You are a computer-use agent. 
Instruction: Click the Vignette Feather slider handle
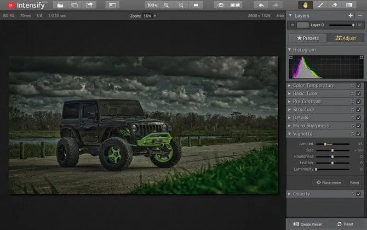pyautogui.click(x=332, y=163)
